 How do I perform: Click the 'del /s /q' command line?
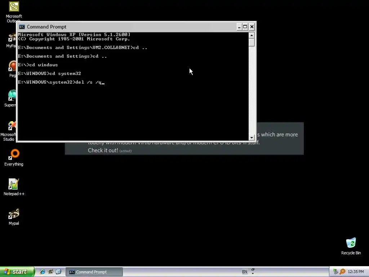tap(61, 82)
